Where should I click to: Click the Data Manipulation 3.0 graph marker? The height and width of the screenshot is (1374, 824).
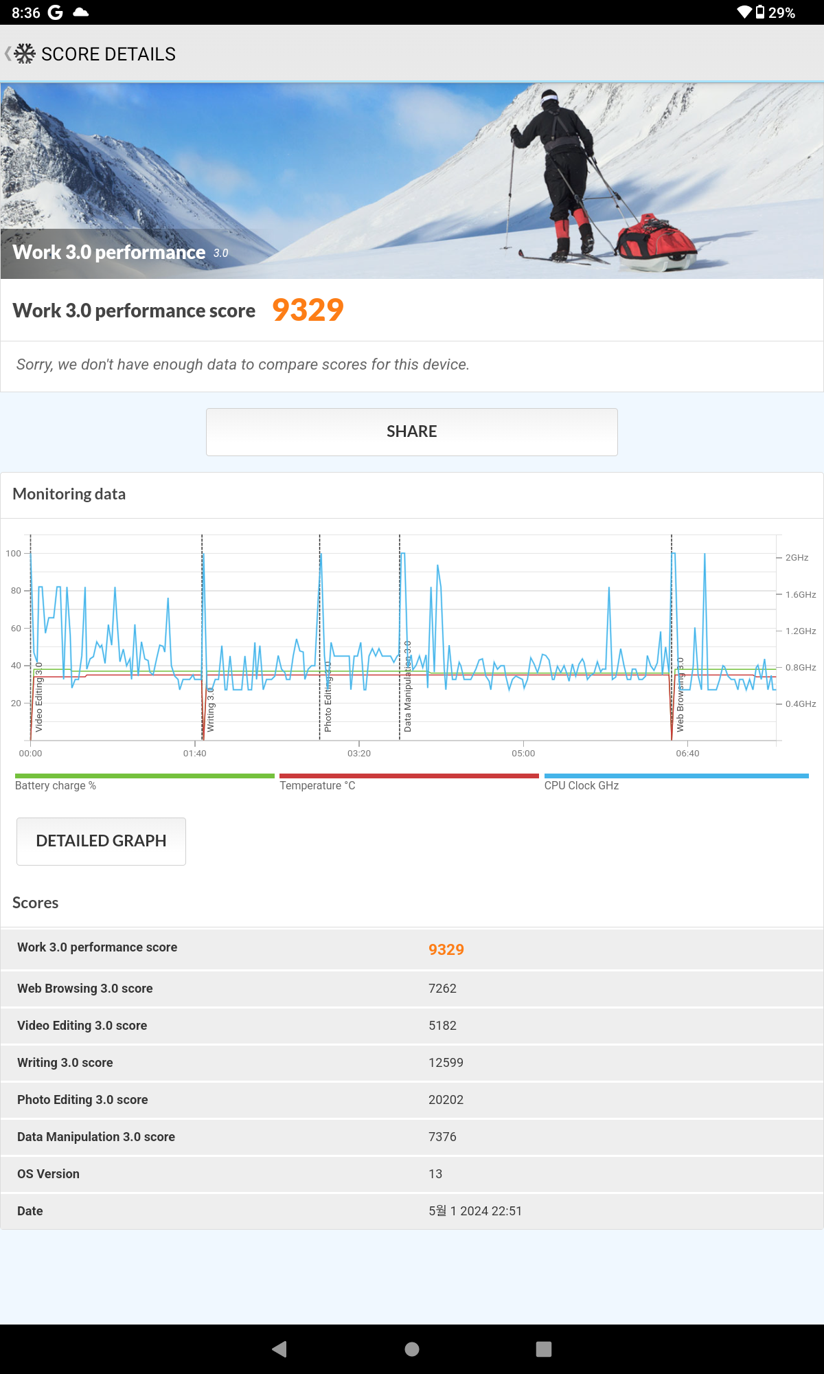pyautogui.click(x=408, y=686)
